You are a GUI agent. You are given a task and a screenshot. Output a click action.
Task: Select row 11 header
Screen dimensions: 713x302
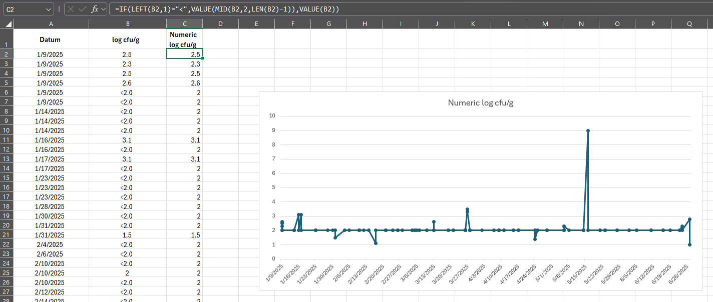7,140
